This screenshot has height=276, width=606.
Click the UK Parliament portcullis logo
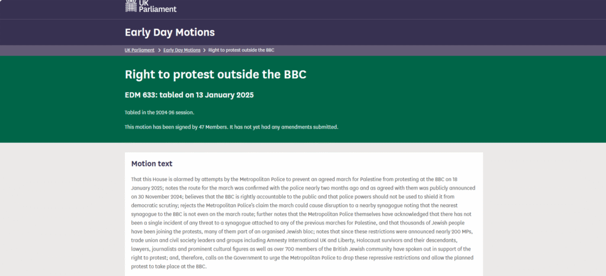[131, 5]
